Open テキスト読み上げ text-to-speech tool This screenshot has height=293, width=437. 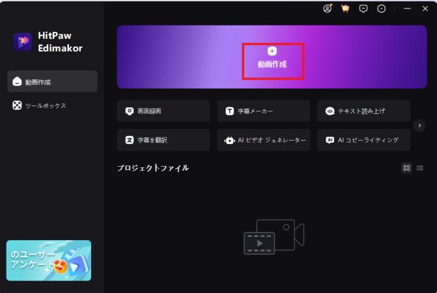[x=363, y=111]
